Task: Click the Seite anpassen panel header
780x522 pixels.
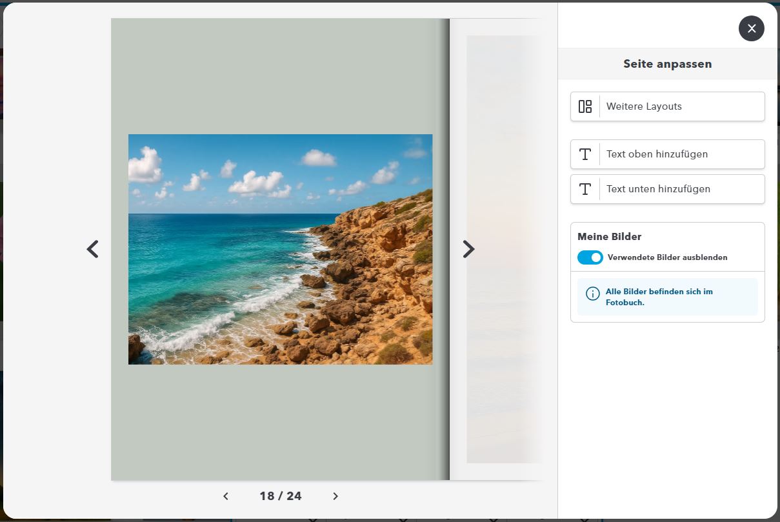Action: [667, 64]
